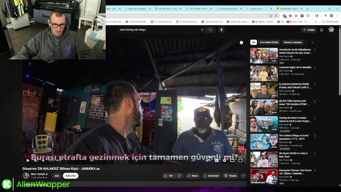This screenshot has width=341, height=192.
Task: Open YouTube notifications bell
Action: [322, 30]
